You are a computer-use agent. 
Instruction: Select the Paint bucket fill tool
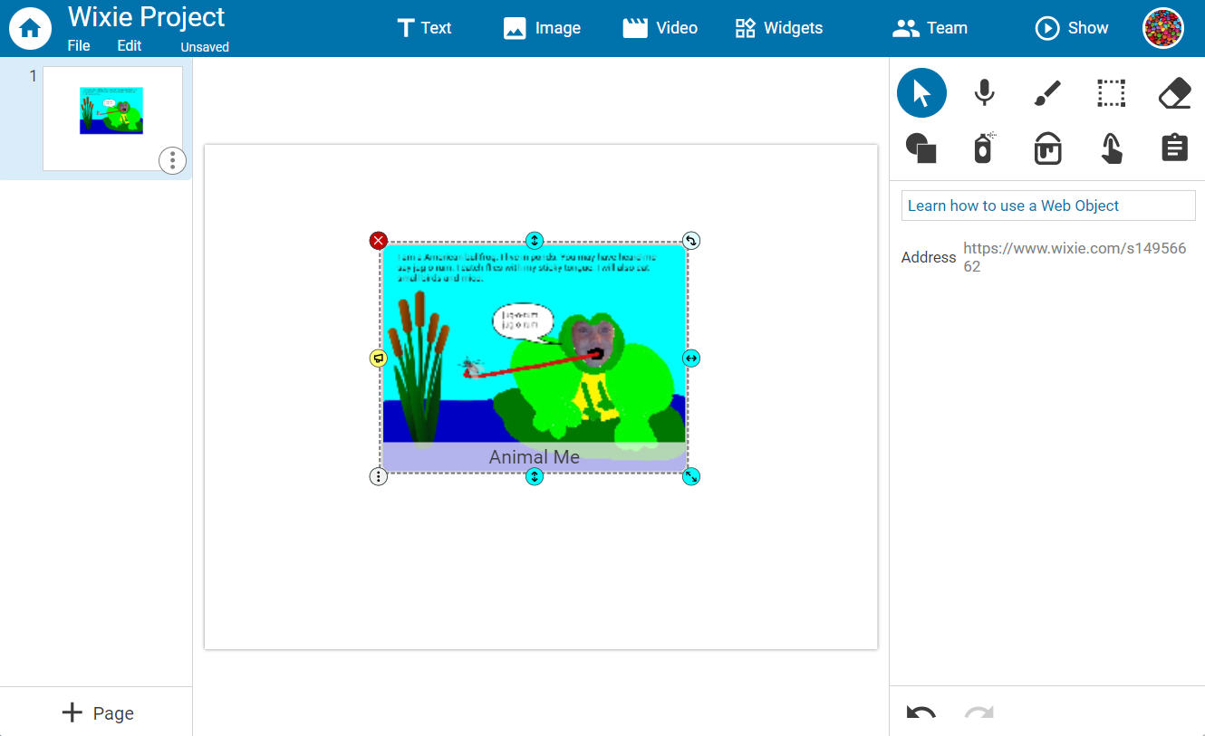1047,148
